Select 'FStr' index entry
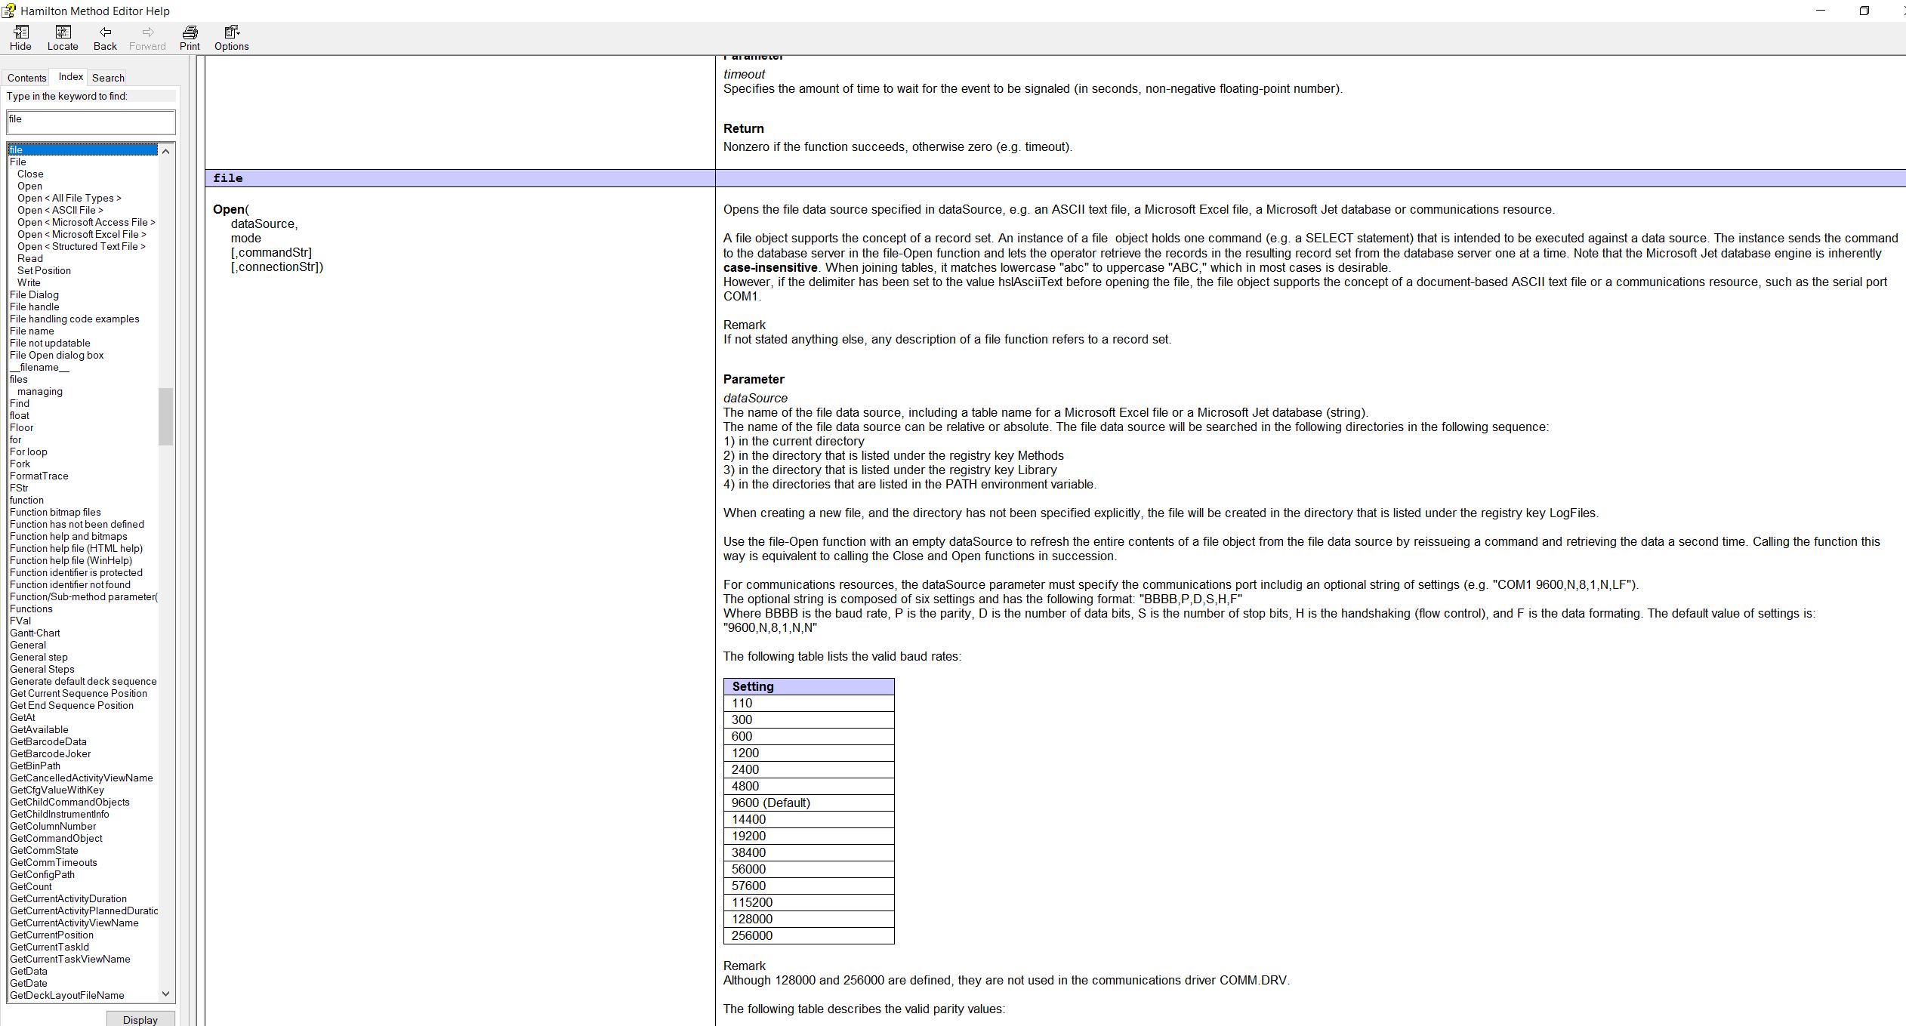 pos(19,488)
